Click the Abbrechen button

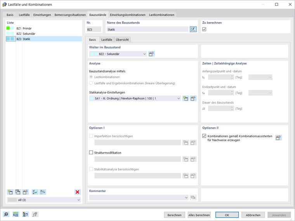(253, 215)
